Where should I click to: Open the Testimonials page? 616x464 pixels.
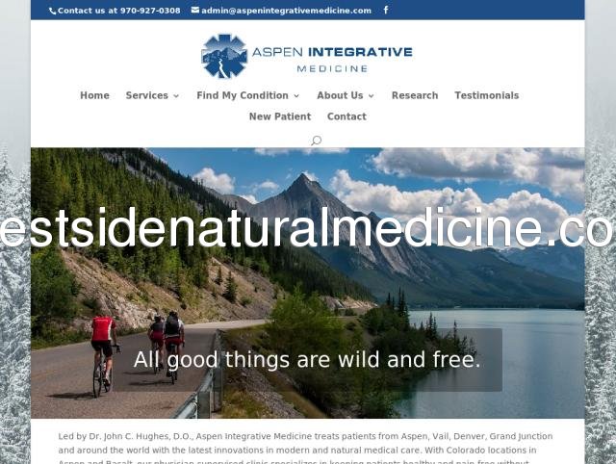(x=487, y=95)
